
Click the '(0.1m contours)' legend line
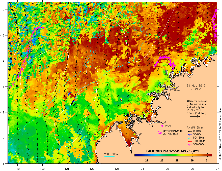click(x=196, y=104)
